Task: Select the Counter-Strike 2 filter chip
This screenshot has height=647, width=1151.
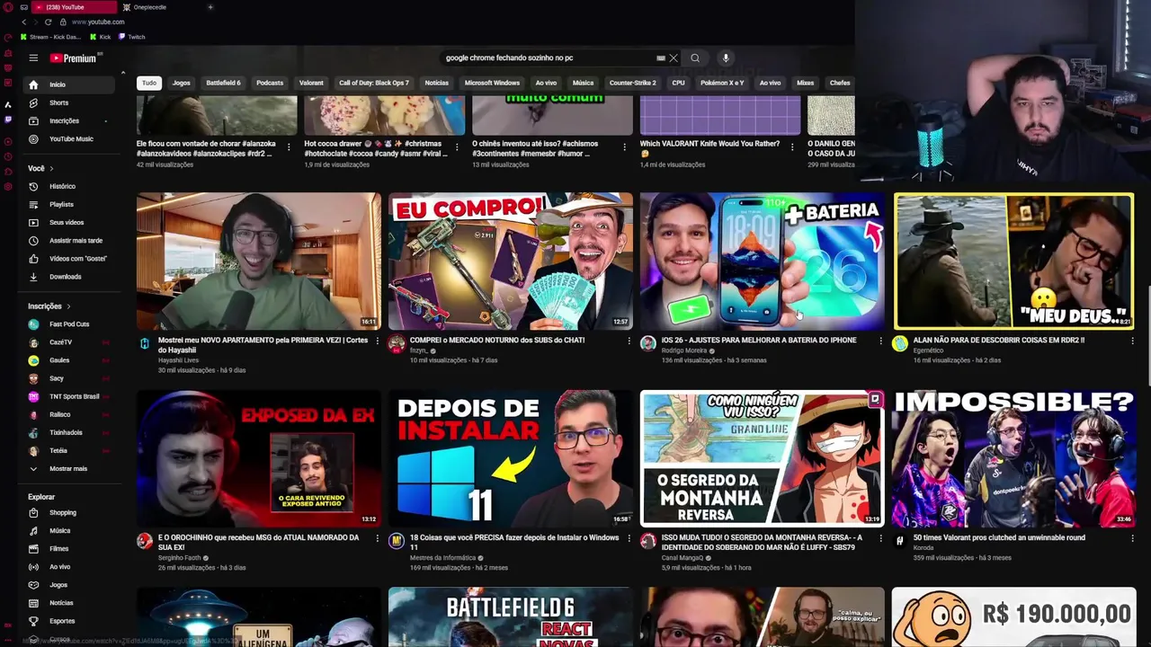Action: coord(633,83)
